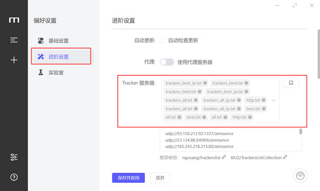Click the 放弃 button
Image resolution: width=320 pixels, height=191 pixels.
coord(160,178)
